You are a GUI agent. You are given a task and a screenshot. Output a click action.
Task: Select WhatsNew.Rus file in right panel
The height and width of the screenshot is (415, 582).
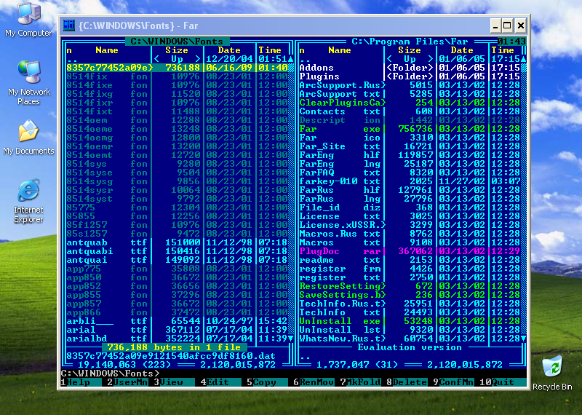(410, 339)
